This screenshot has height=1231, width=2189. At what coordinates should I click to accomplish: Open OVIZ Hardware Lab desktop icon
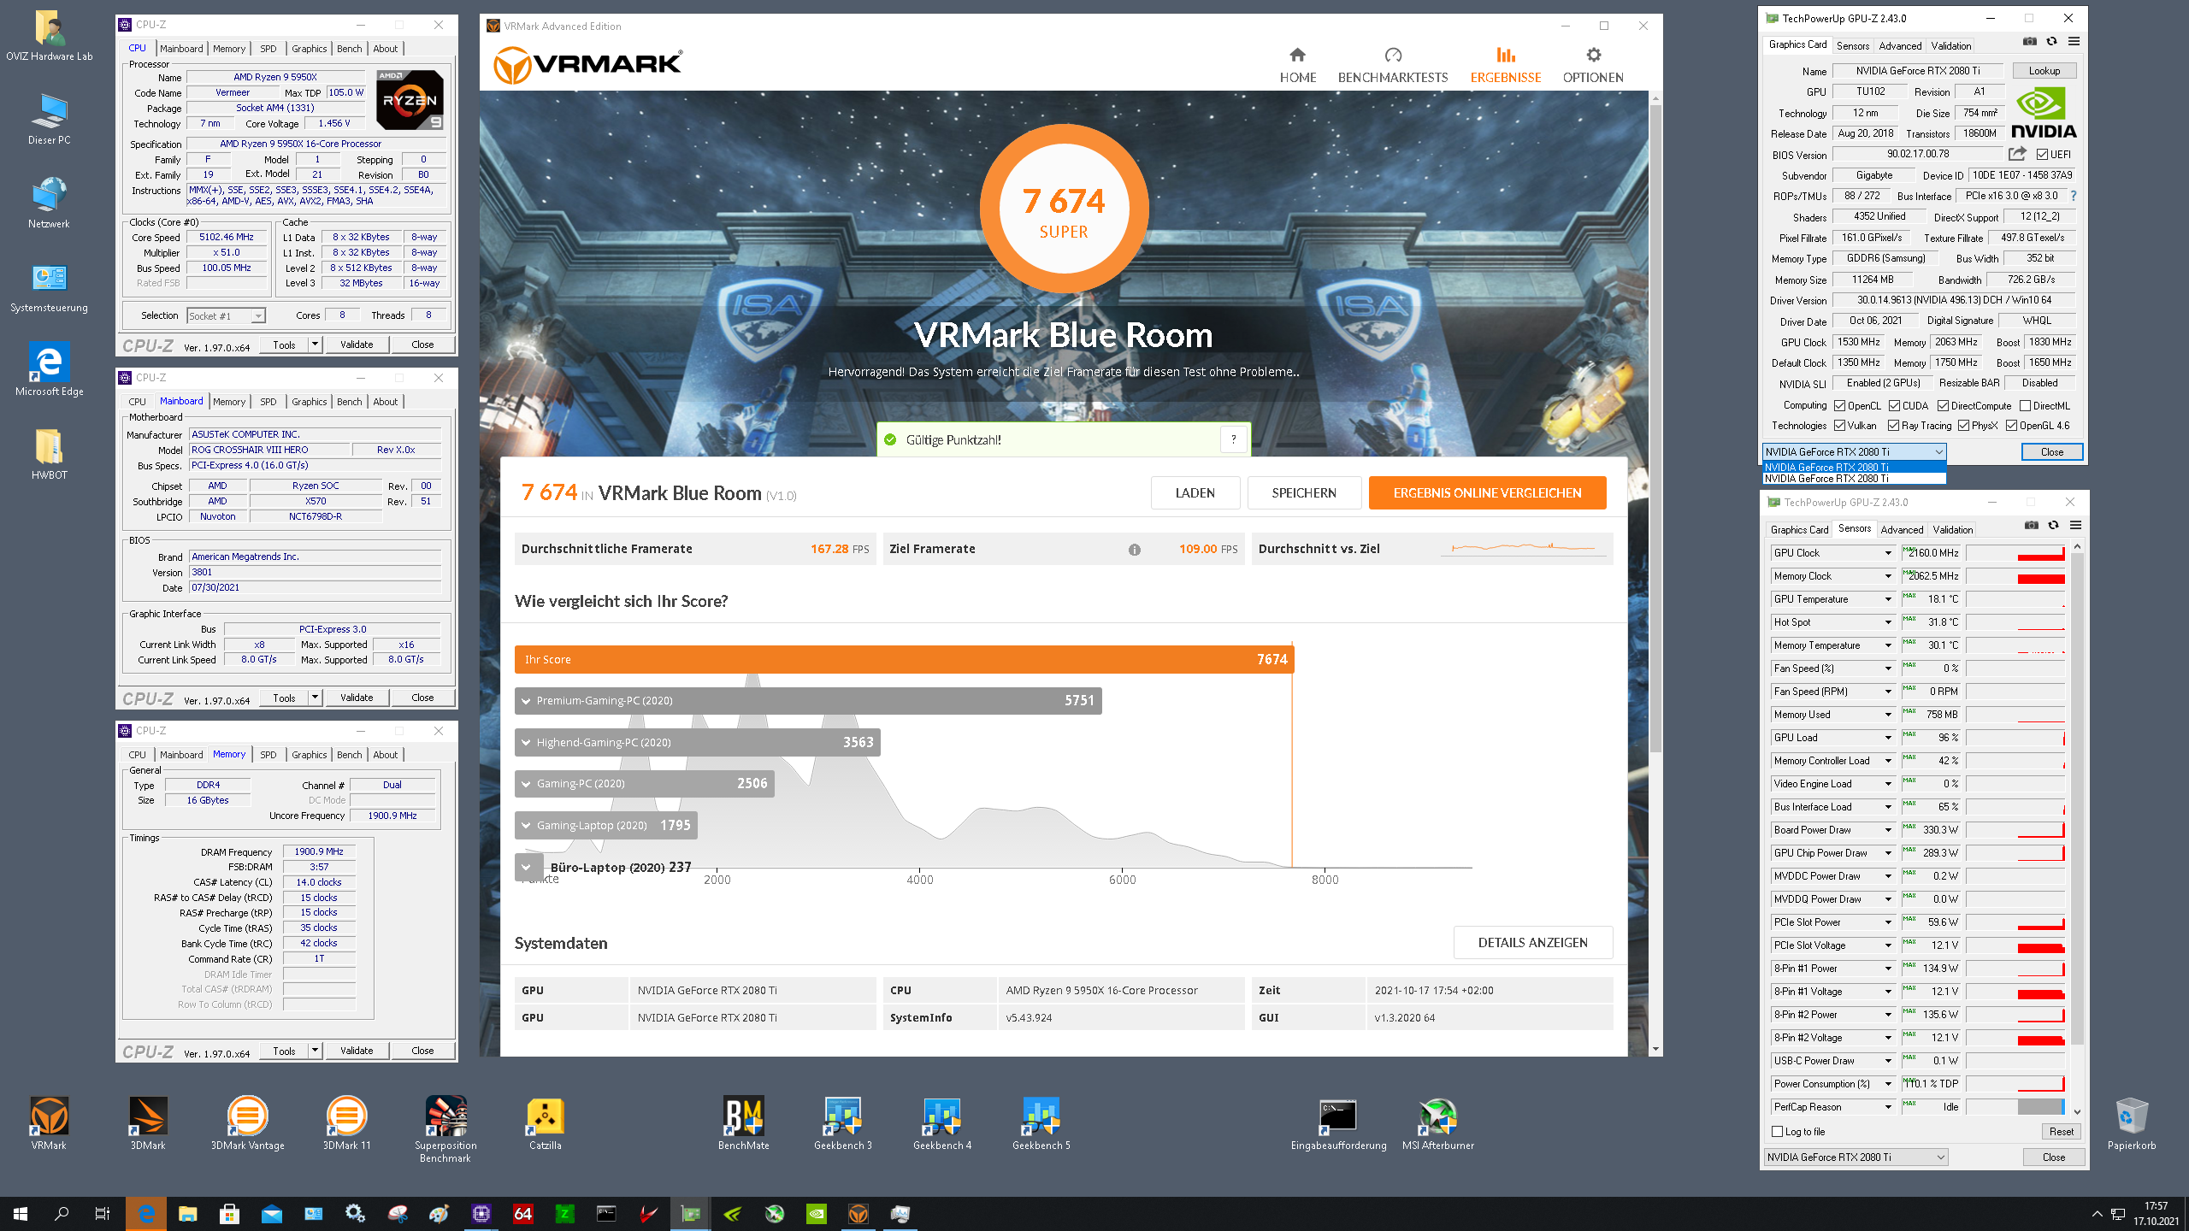49,36
